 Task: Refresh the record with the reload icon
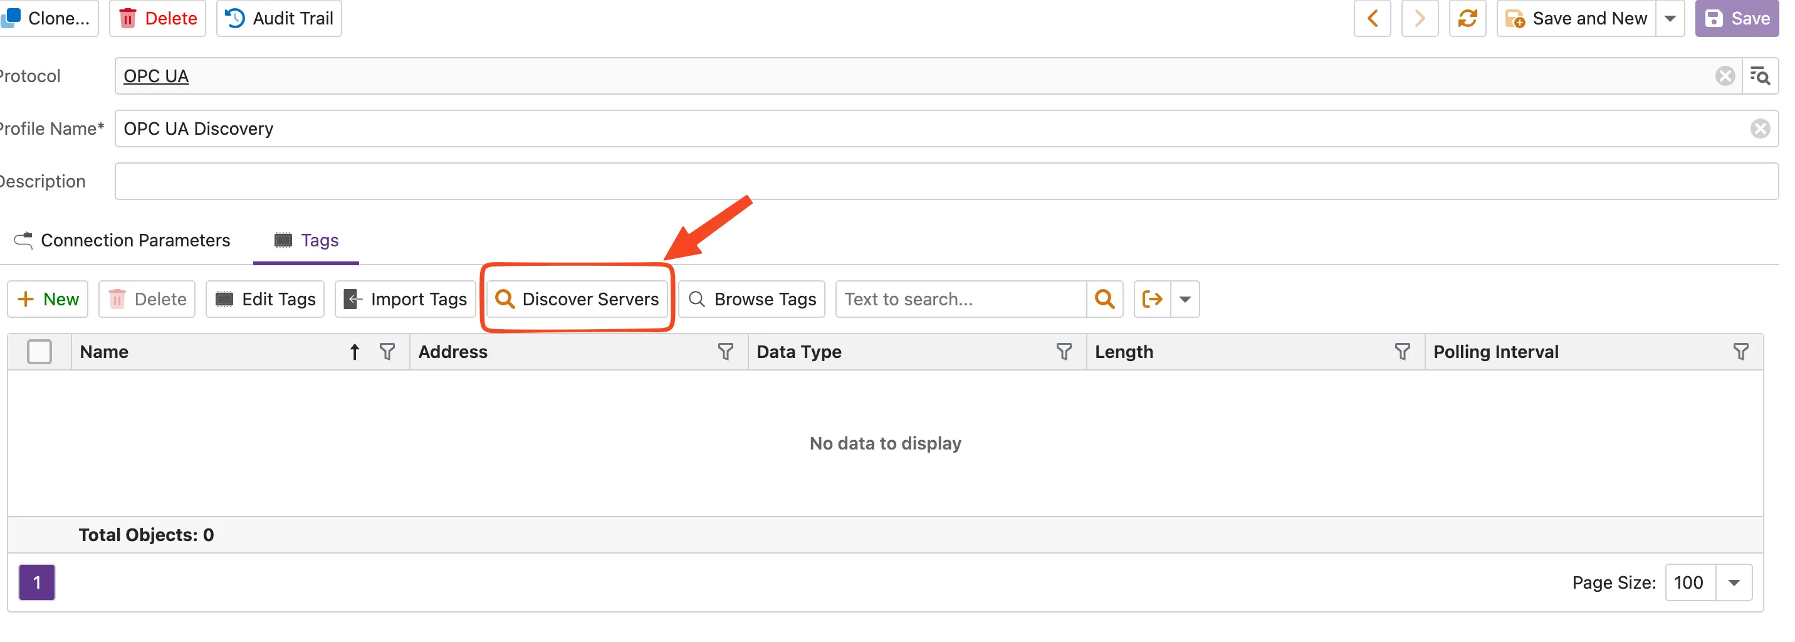(1468, 18)
